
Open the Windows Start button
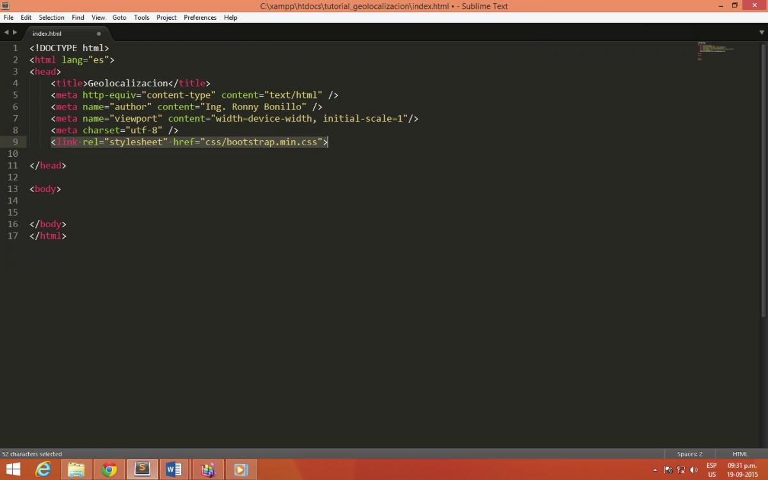(x=13, y=469)
